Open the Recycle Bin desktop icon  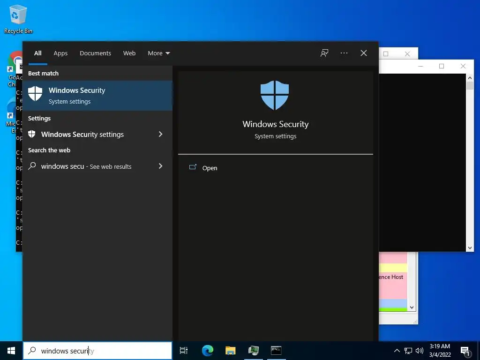(x=18, y=19)
